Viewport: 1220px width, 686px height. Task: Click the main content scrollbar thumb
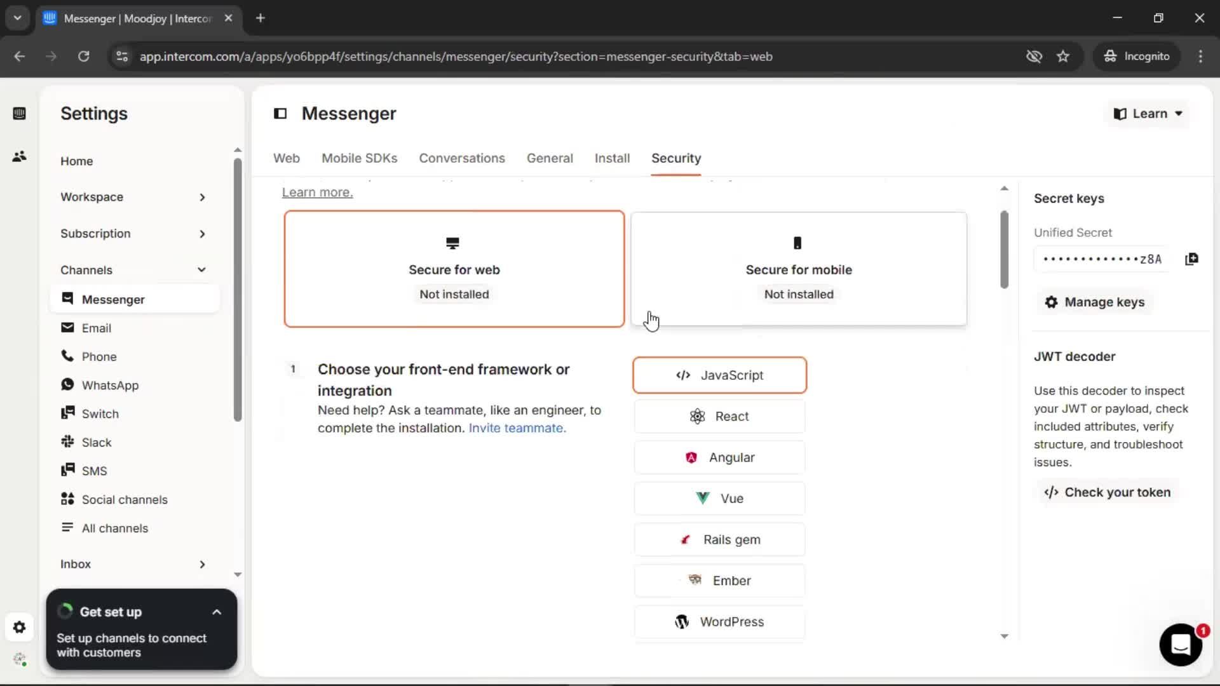point(1004,250)
